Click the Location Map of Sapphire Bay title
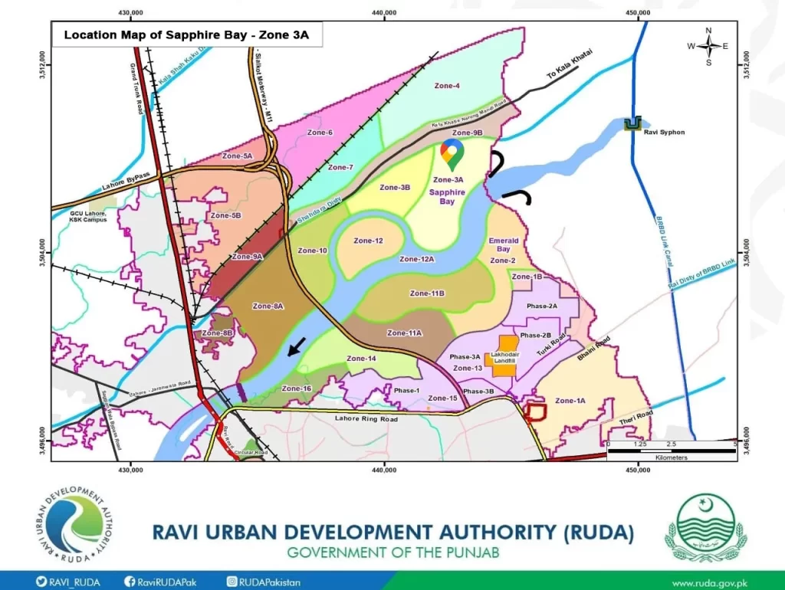The image size is (785, 590). pos(186,35)
